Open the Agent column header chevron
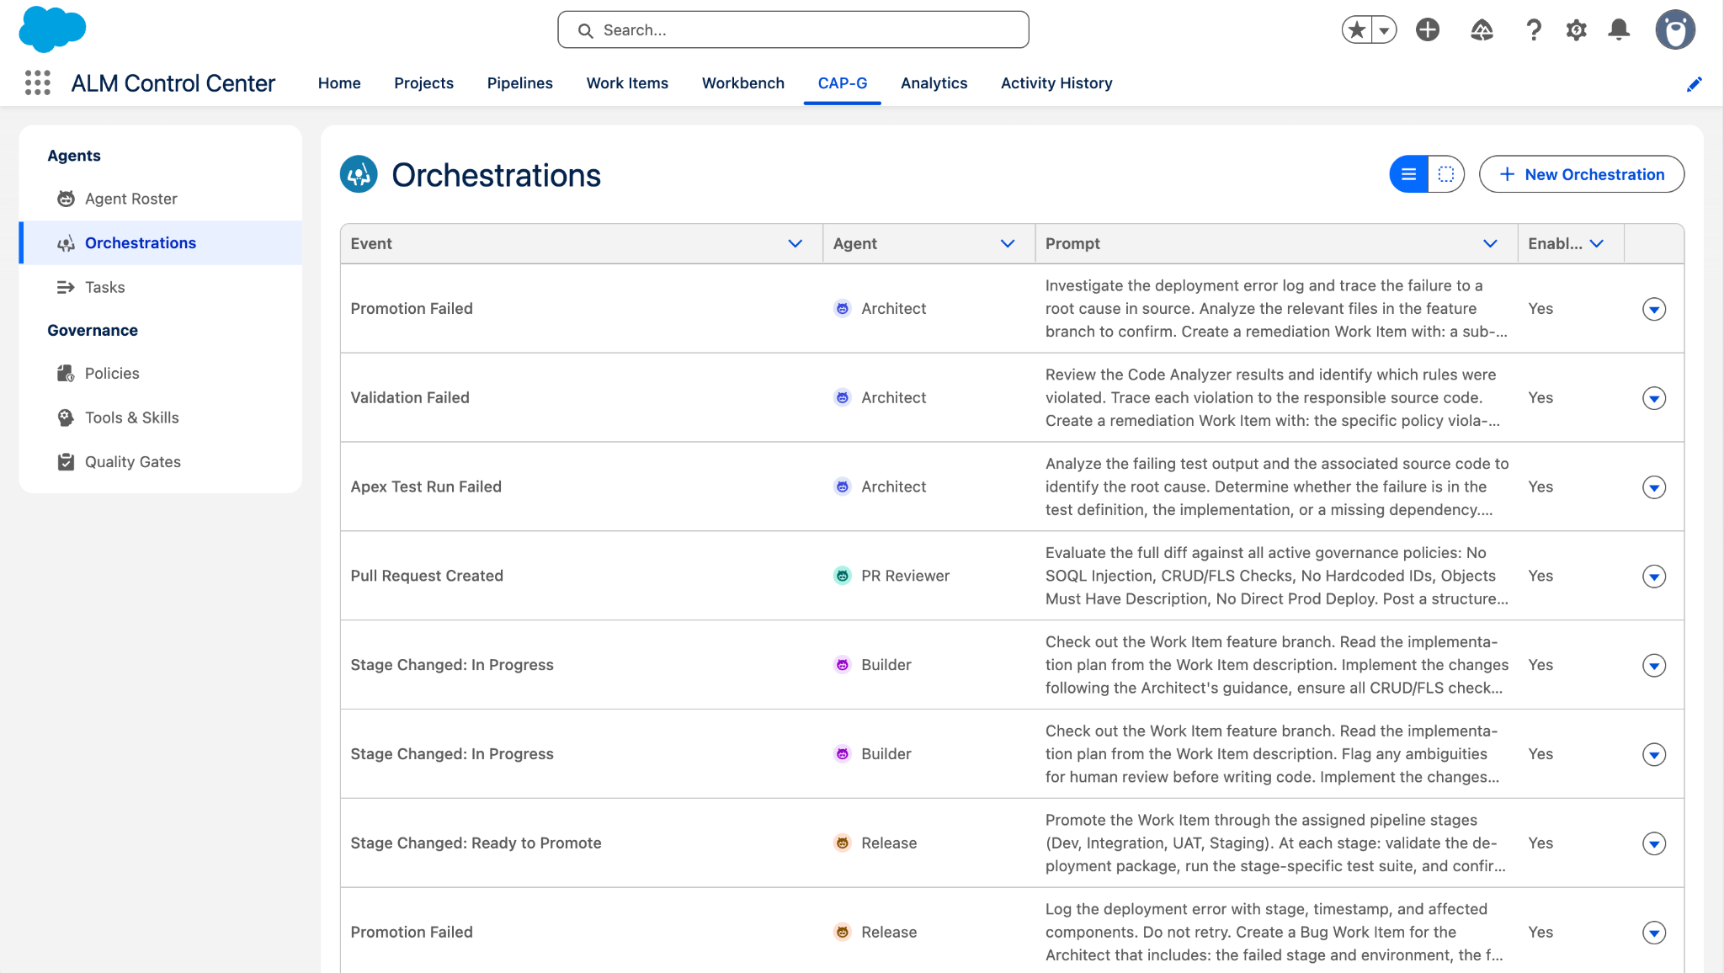The width and height of the screenshot is (1724, 973). pyautogui.click(x=1007, y=244)
